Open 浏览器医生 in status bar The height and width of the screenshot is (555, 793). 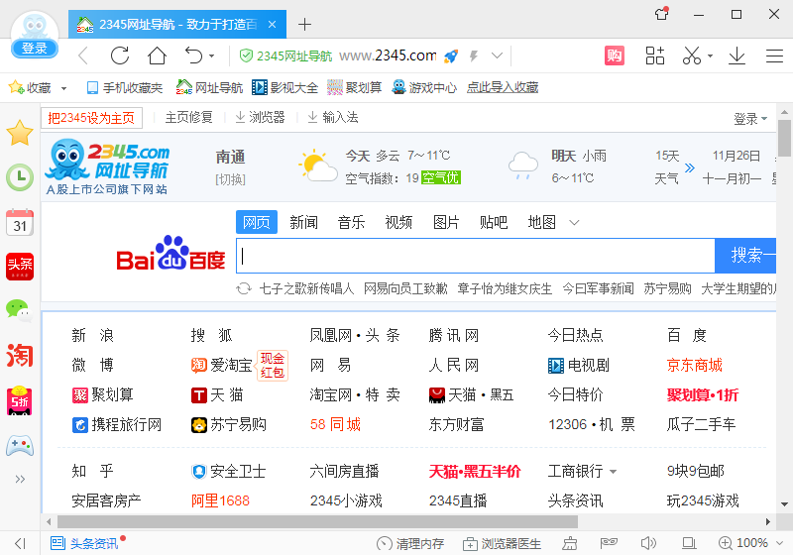pos(502,544)
